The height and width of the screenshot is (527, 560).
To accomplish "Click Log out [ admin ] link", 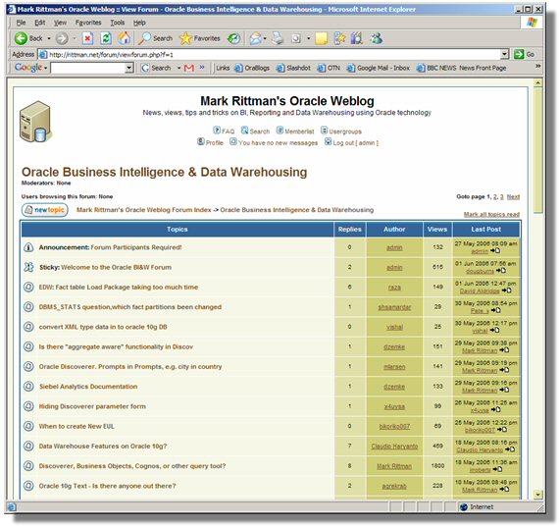I will pos(351,142).
